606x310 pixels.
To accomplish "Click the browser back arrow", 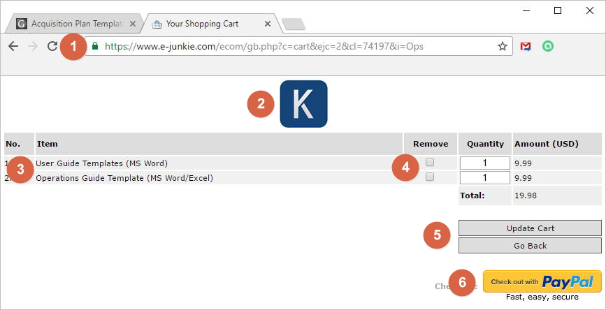I will click(x=13, y=47).
